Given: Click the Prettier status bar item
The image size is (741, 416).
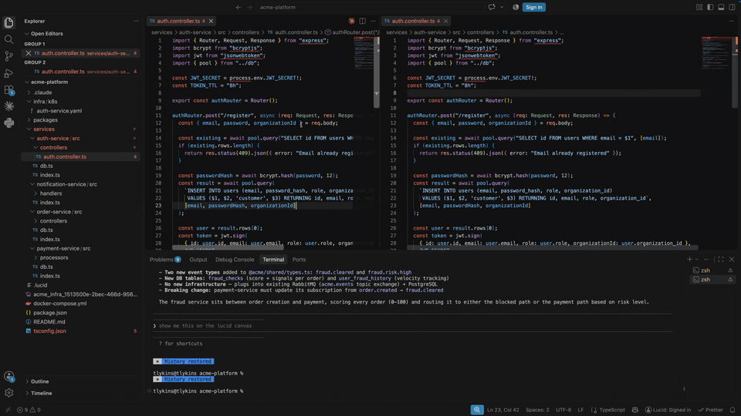Looking at the screenshot, I should pos(711,410).
